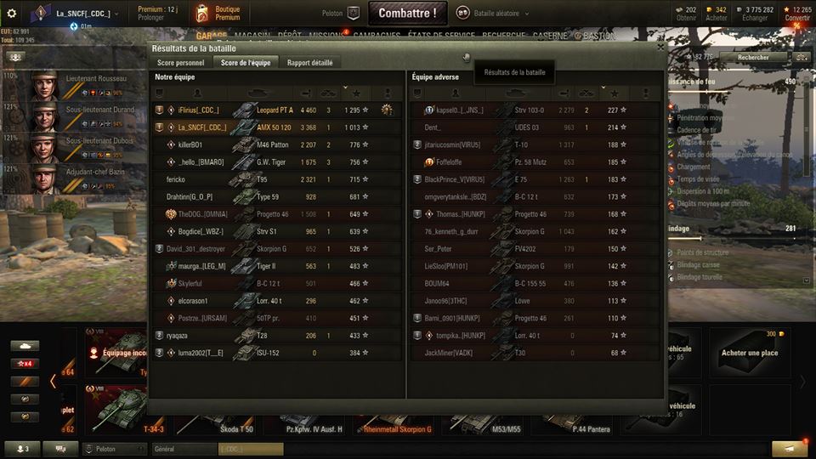Click Leopard PT A medal achievement icon
816x459 pixels.
(x=387, y=110)
